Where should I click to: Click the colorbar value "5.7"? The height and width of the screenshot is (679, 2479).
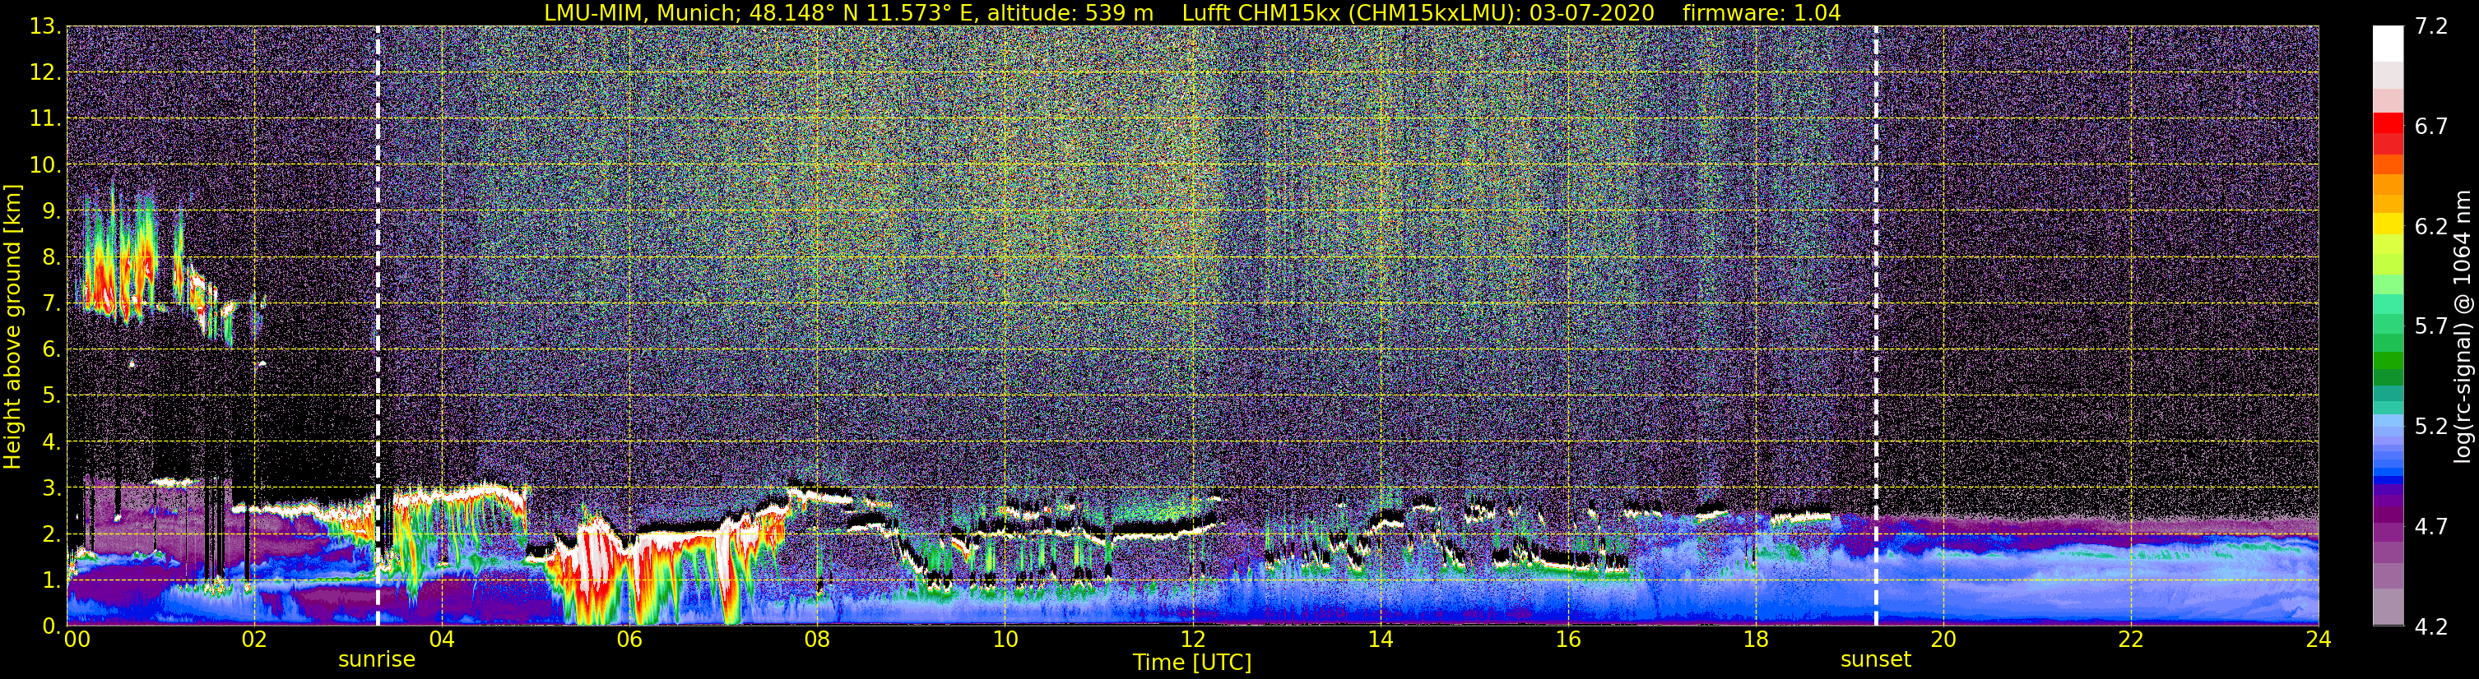point(2431,327)
